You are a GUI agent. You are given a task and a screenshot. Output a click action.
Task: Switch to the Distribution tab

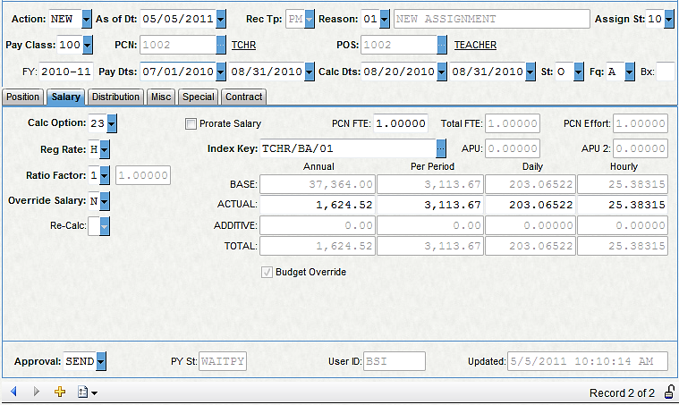click(x=115, y=97)
